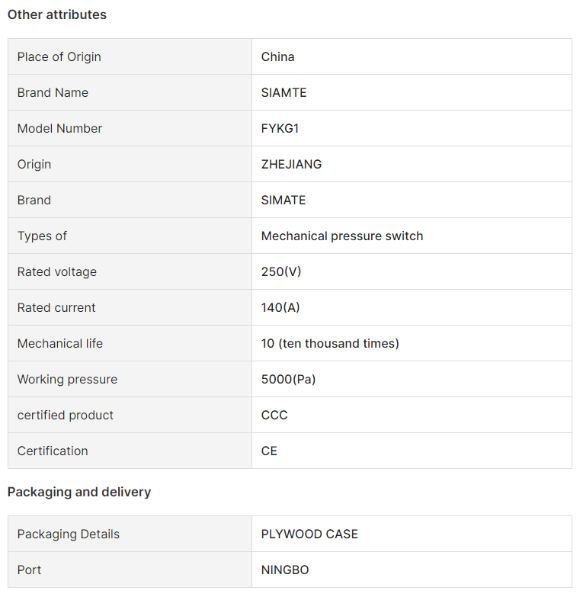Image resolution: width=583 pixels, height=597 pixels.
Task: Click the ZHEJIANG origin value
Action: (291, 164)
